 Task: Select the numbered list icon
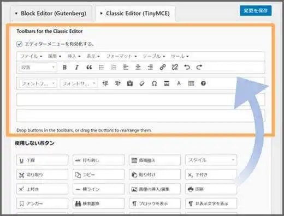(x=114, y=67)
